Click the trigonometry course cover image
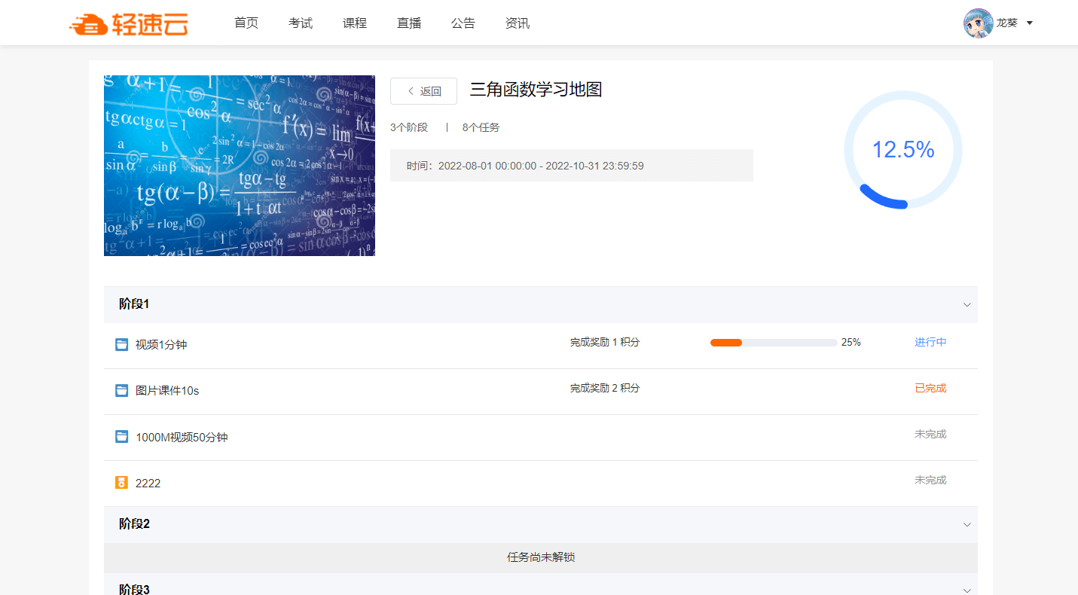 coord(240,166)
